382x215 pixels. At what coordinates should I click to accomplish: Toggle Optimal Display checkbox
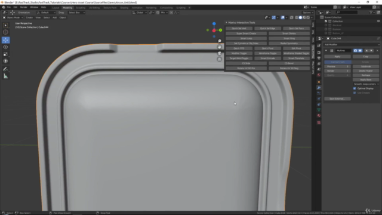coord(355,88)
